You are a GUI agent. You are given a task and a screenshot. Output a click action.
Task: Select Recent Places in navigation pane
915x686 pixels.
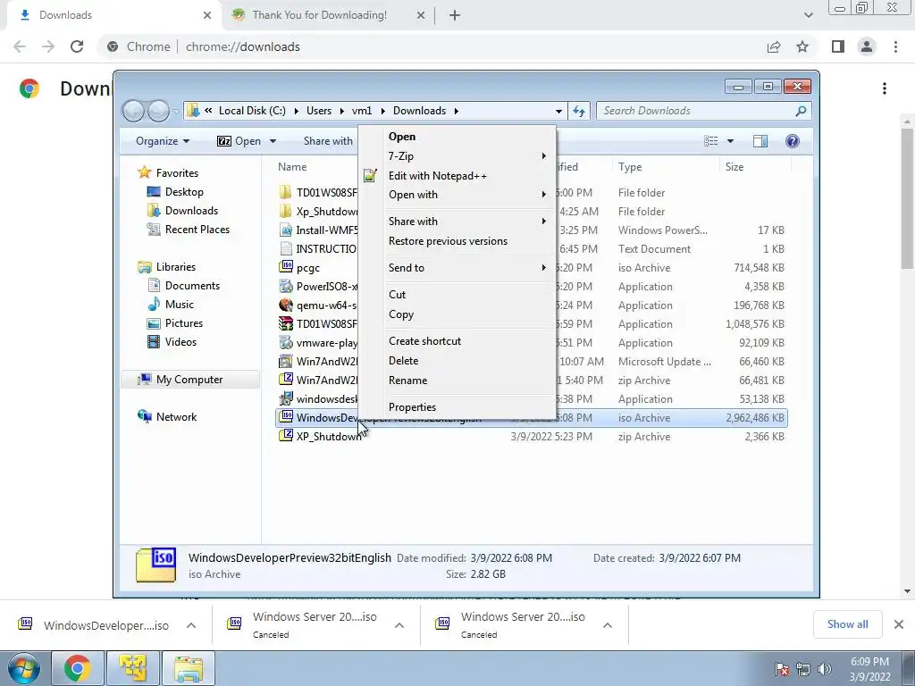pos(197,230)
